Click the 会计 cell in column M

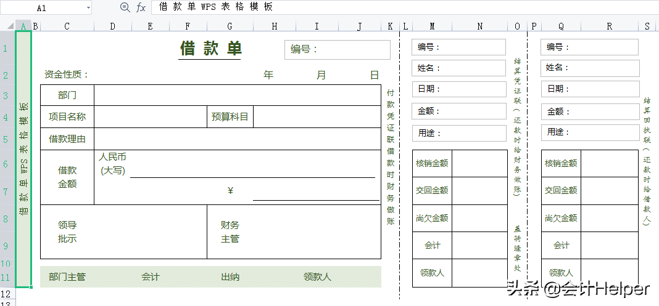click(x=432, y=245)
